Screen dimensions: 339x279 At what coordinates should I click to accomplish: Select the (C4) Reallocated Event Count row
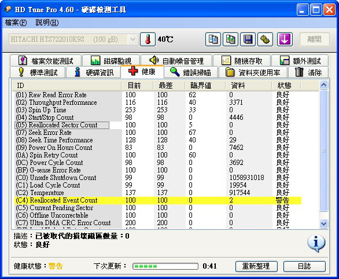pyautogui.click(x=158, y=200)
